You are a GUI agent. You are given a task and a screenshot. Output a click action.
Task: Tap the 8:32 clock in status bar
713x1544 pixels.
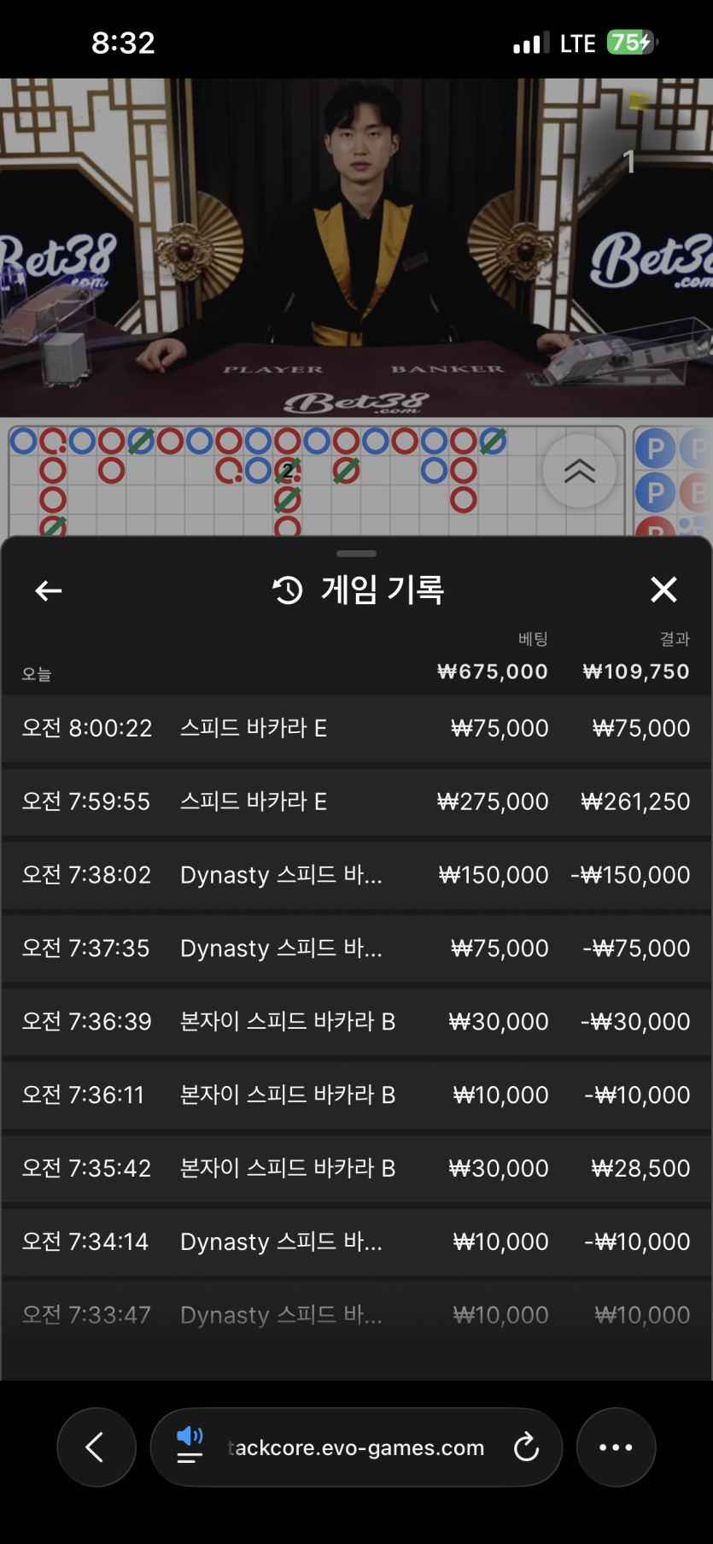click(x=123, y=43)
